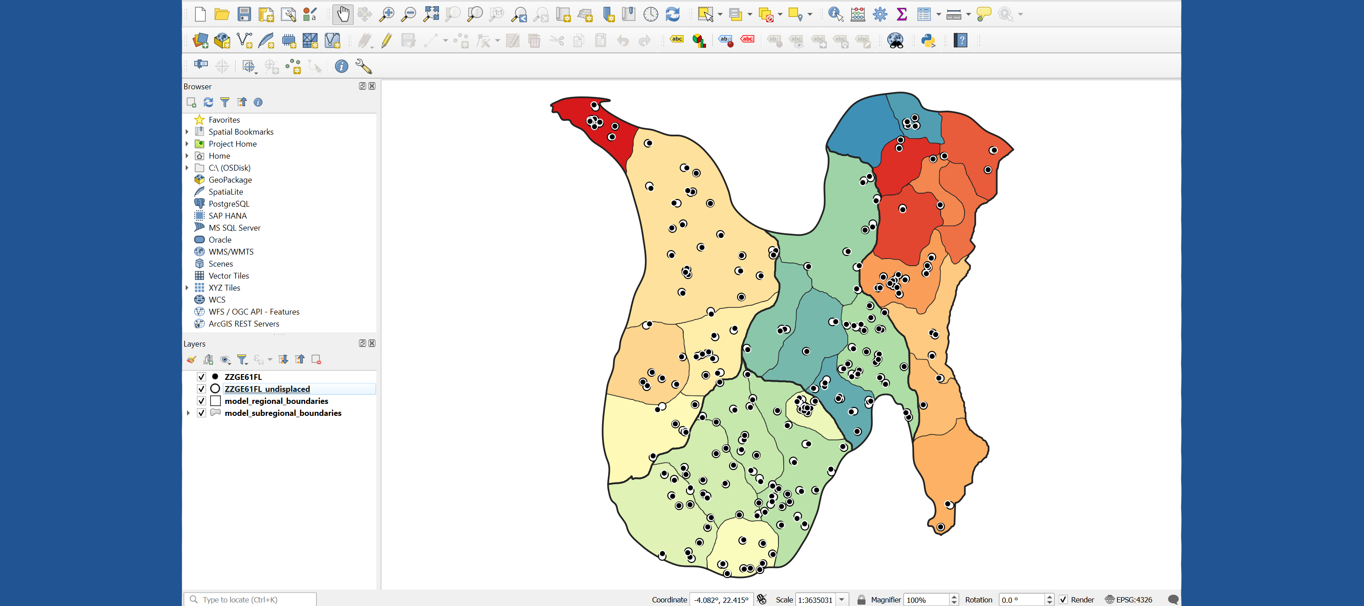This screenshot has width=1364, height=606.
Task: Open the Field Calculator
Action: [x=858, y=14]
